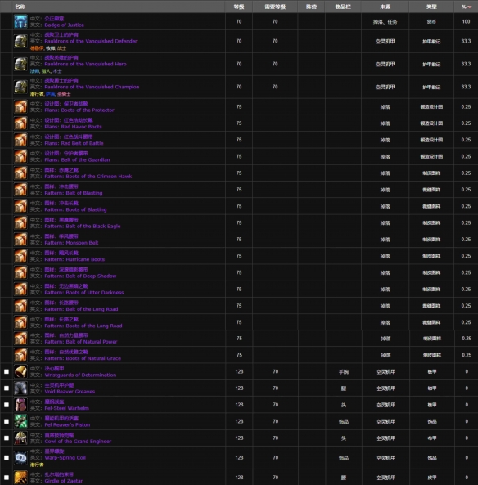Click the Warp-Spring Coil item icon
This screenshot has height=485, width=478.
[x=20, y=457]
